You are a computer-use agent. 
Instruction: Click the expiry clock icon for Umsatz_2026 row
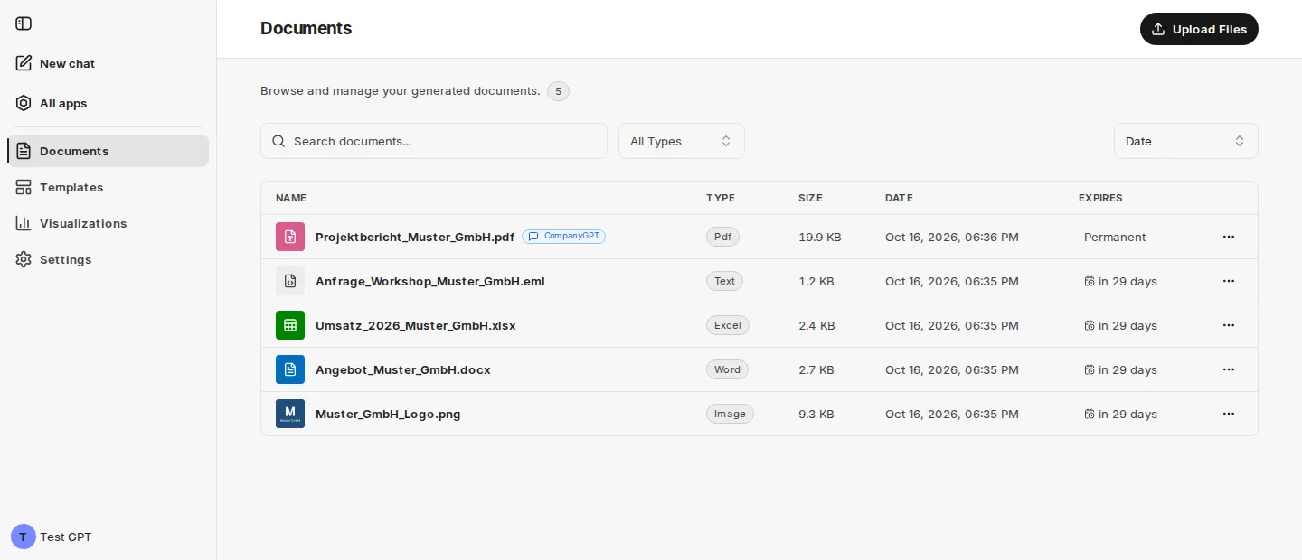(x=1090, y=325)
